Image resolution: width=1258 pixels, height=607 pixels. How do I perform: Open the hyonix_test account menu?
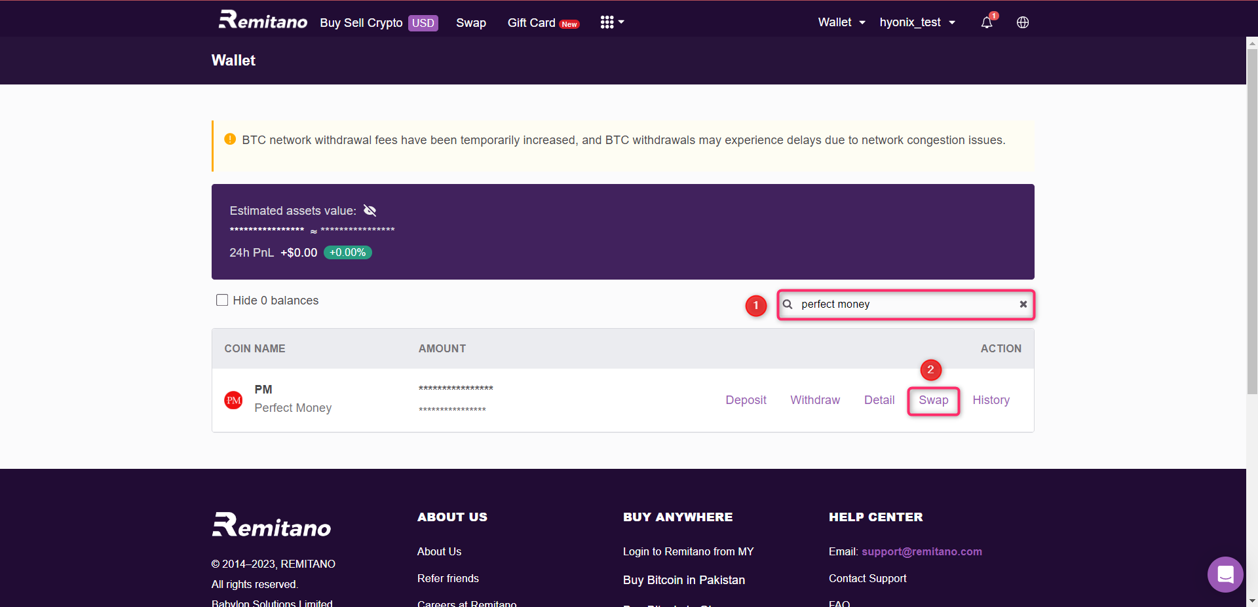click(917, 22)
